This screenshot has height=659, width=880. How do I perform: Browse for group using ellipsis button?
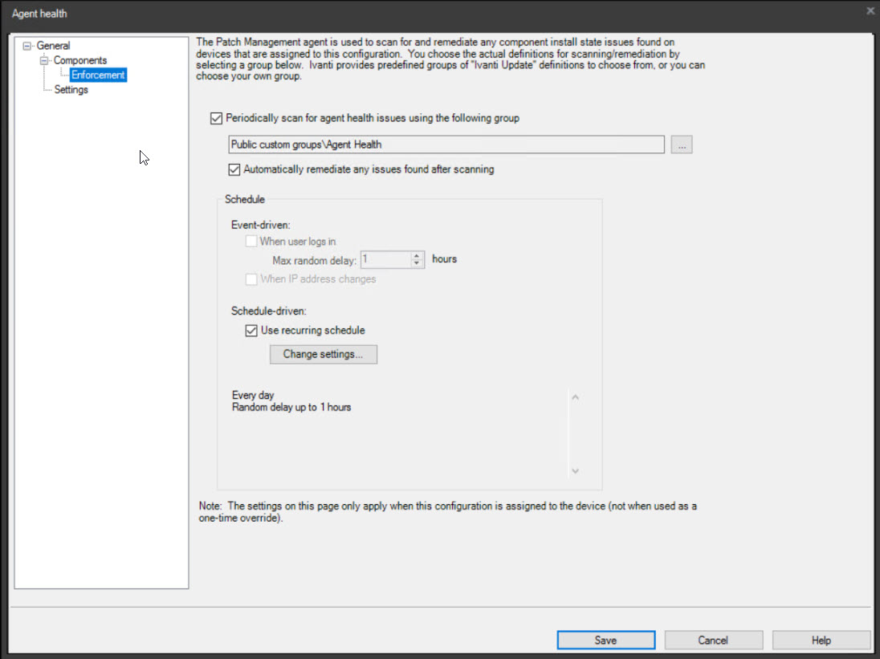pos(681,145)
